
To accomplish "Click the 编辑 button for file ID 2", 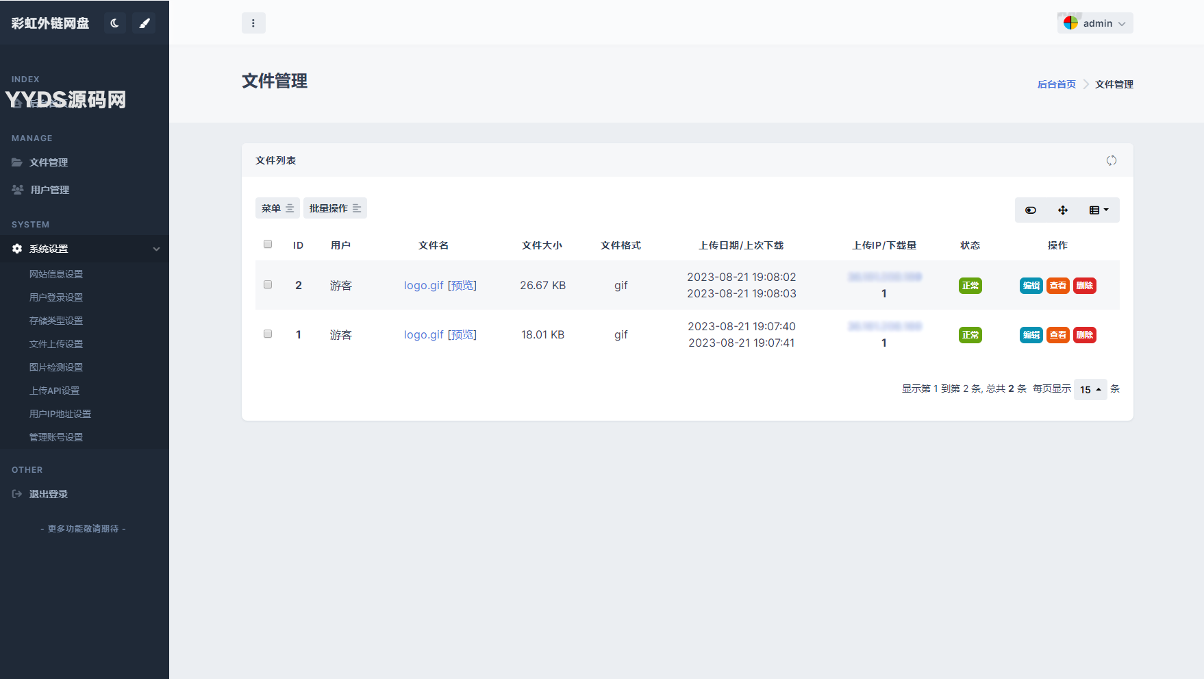I will (1031, 286).
